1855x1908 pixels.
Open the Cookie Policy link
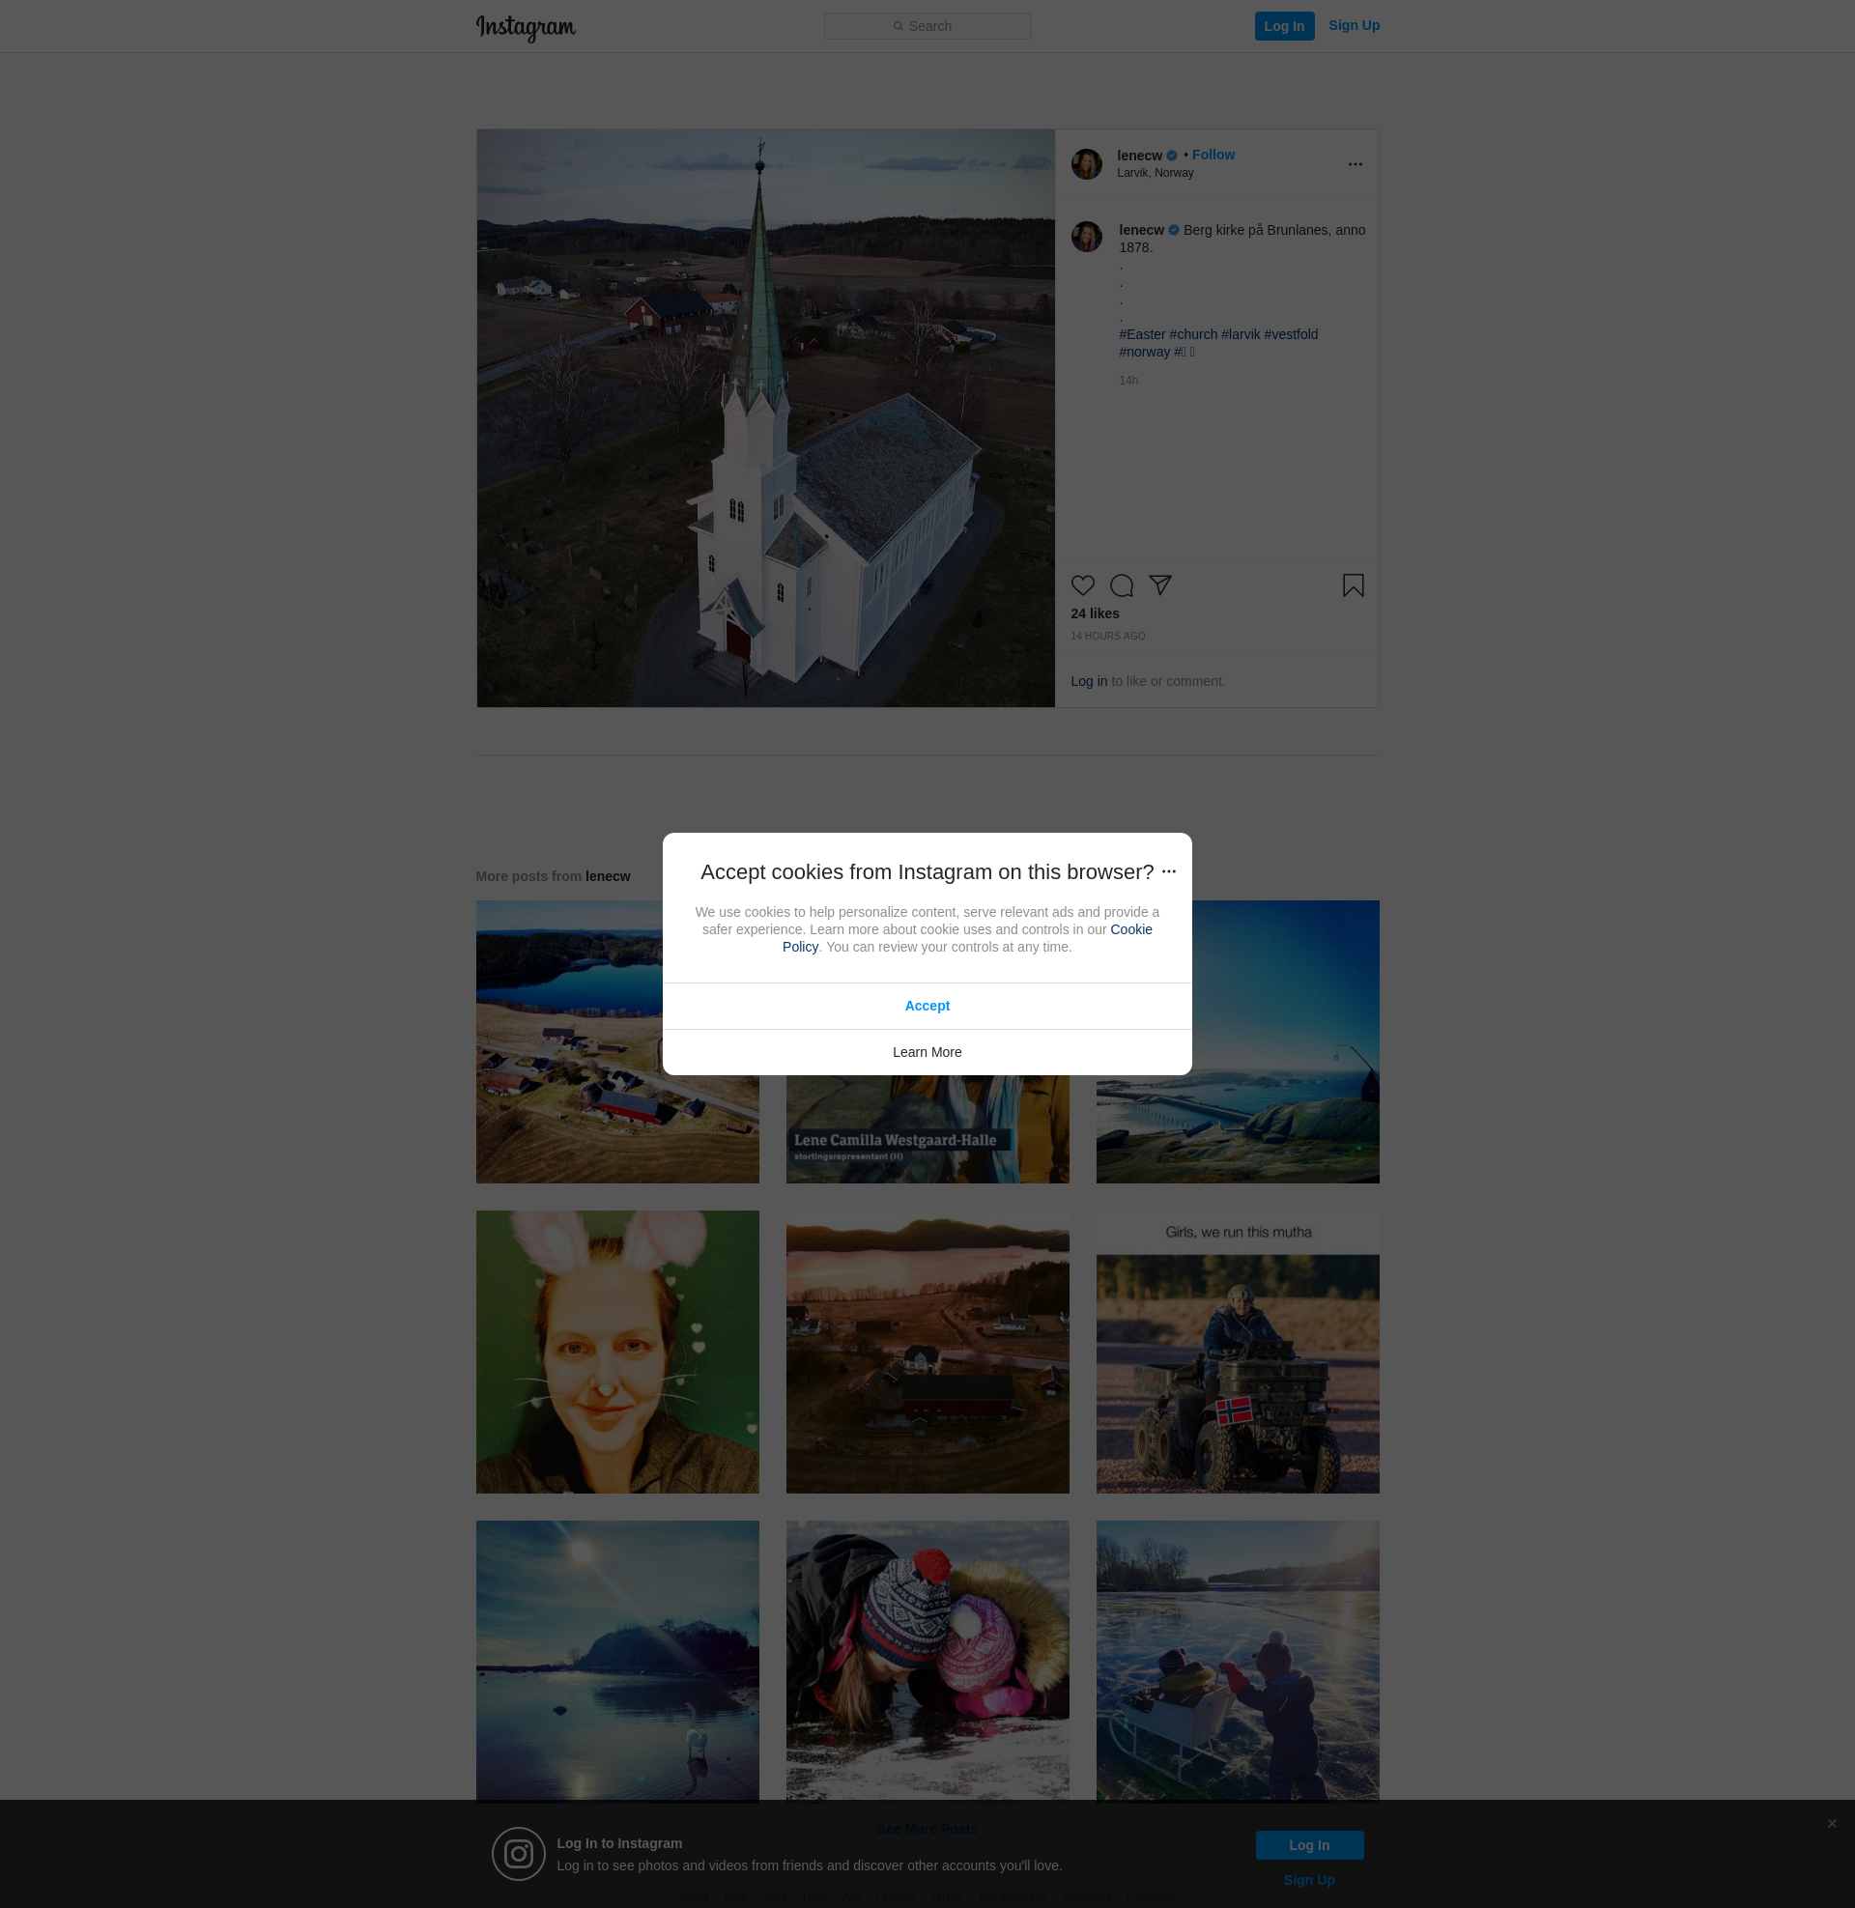pyautogui.click(x=1130, y=929)
